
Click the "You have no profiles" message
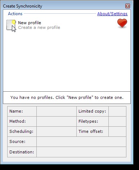coord(67,97)
